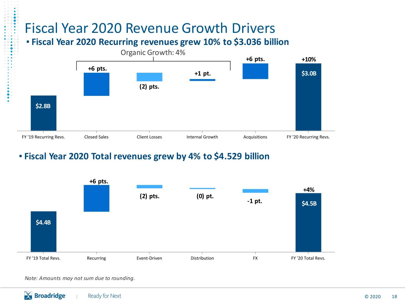The image size is (405, 304).
Task: Click the Recurring bar in Total revenues chart
Action: 96,198
